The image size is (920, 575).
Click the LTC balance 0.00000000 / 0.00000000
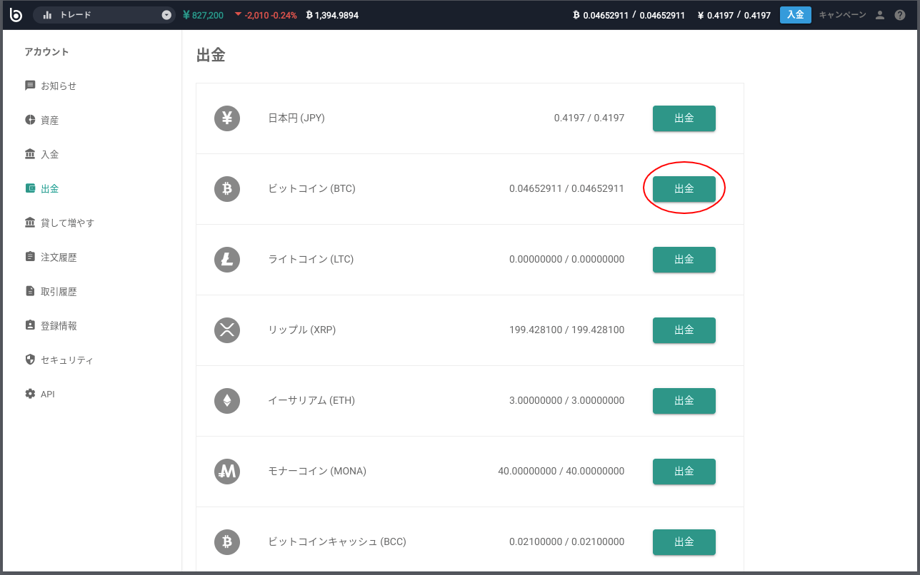coord(567,260)
